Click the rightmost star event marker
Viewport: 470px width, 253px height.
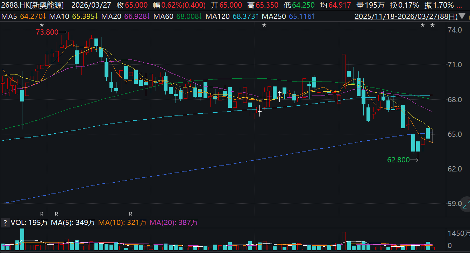pyautogui.click(x=432, y=25)
